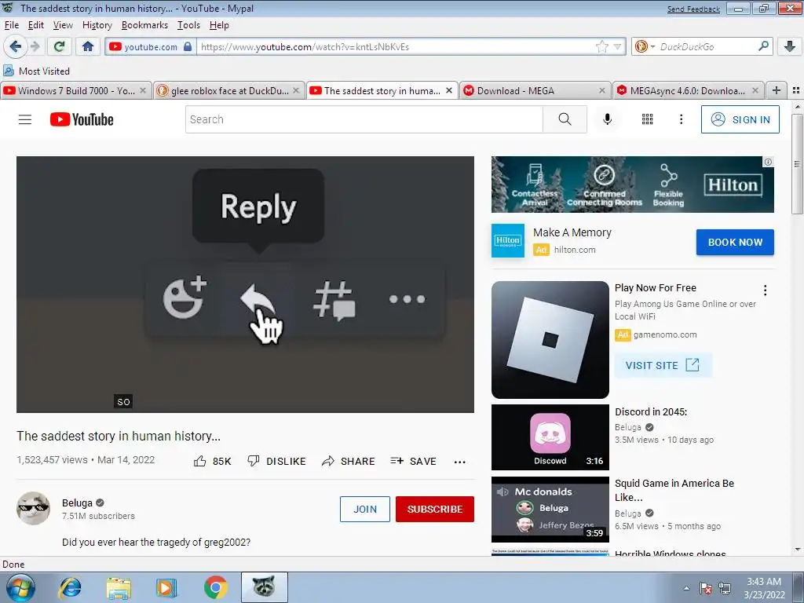This screenshot has width=804, height=603.
Task: Bookmark this page using the star icon
Action: (x=602, y=46)
